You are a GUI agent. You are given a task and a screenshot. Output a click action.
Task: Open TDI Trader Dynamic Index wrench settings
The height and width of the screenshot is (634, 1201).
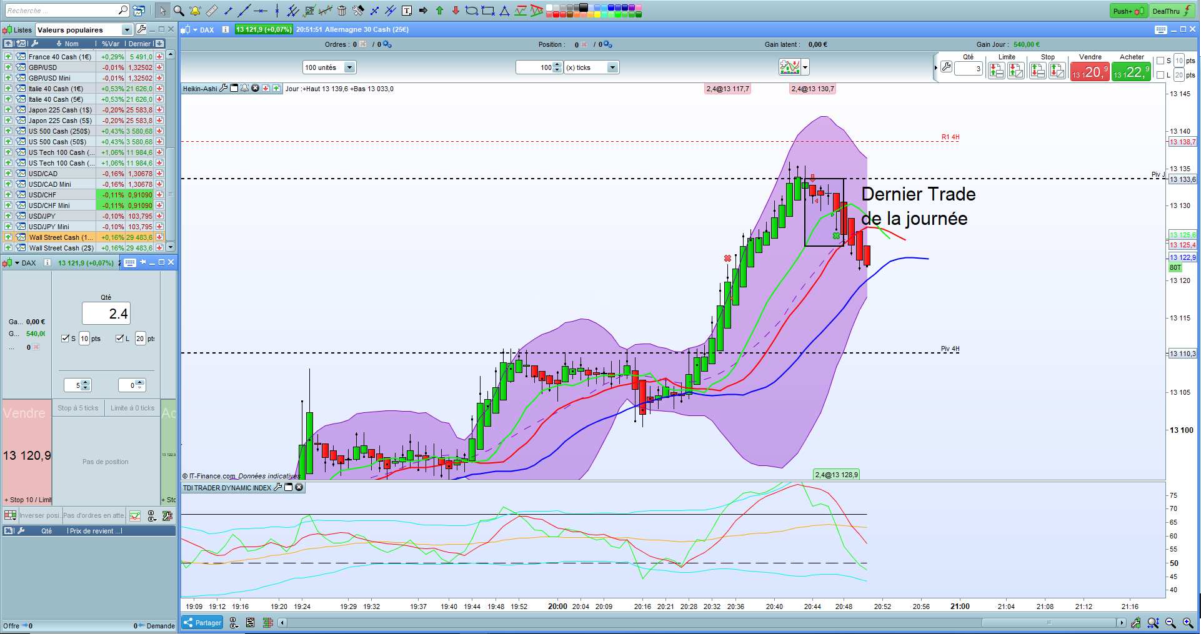277,487
